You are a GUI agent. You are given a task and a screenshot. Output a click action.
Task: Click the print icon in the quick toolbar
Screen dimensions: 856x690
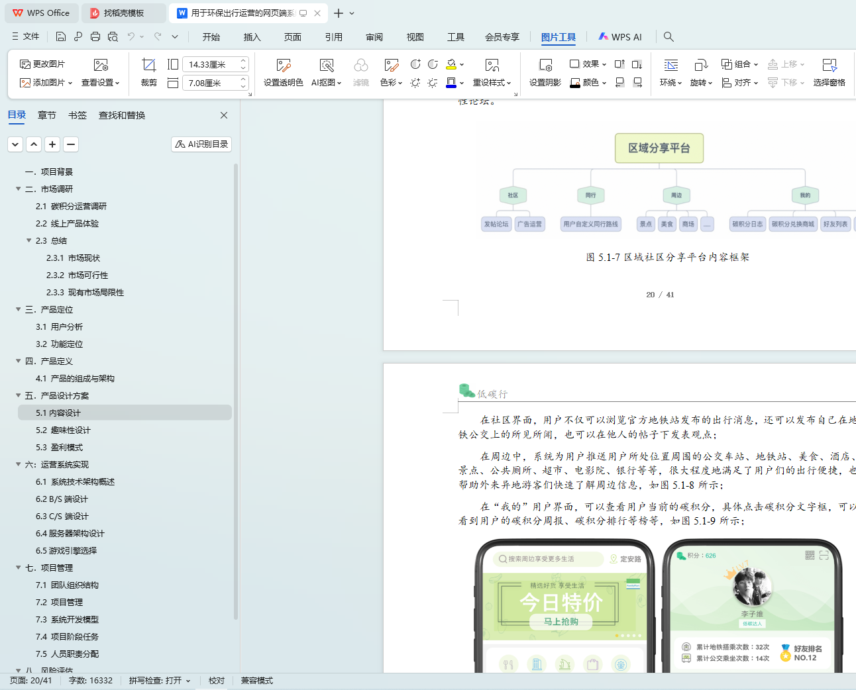pos(95,37)
